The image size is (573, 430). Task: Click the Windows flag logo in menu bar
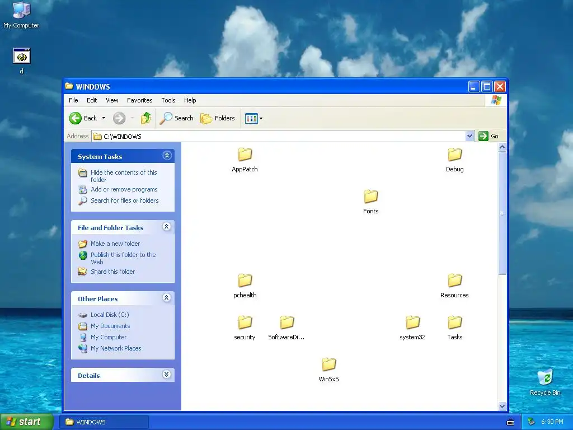click(496, 100)
